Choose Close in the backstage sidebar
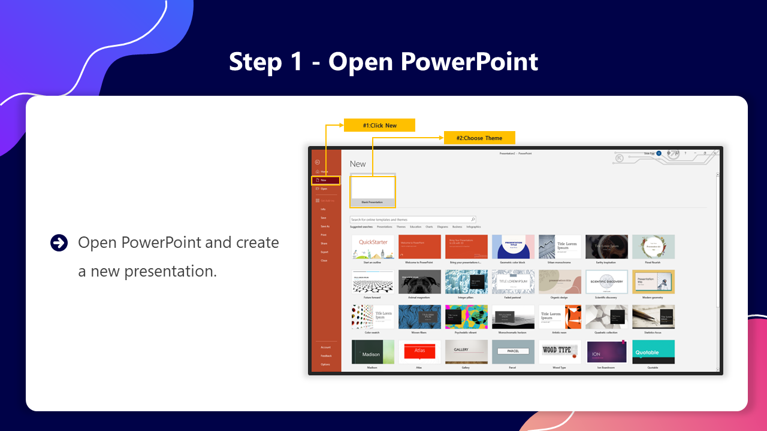 tap(325, 260)
